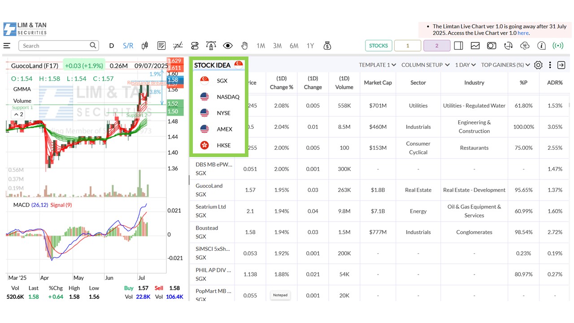Select the SiMSCI 5xSh… SGX row
Image resolution: width=574 pixels, height=323 pixels.
pyautogui.click(x=380, y=253)
